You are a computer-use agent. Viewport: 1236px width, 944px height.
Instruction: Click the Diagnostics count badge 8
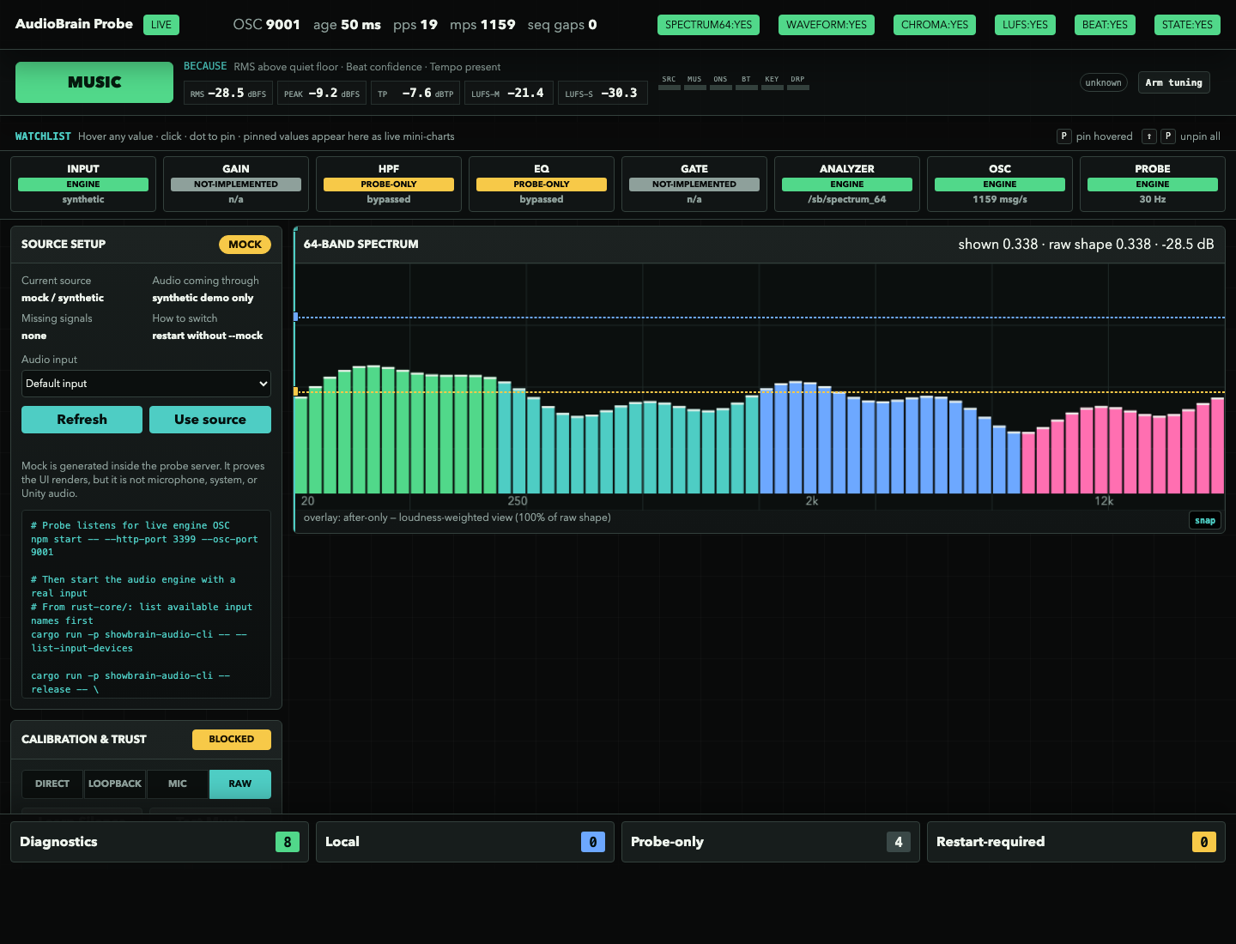point(288,842)
